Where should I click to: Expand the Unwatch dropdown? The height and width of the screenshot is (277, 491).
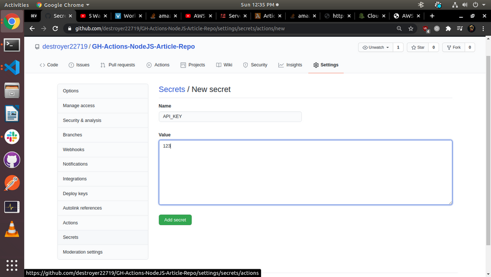375,47
